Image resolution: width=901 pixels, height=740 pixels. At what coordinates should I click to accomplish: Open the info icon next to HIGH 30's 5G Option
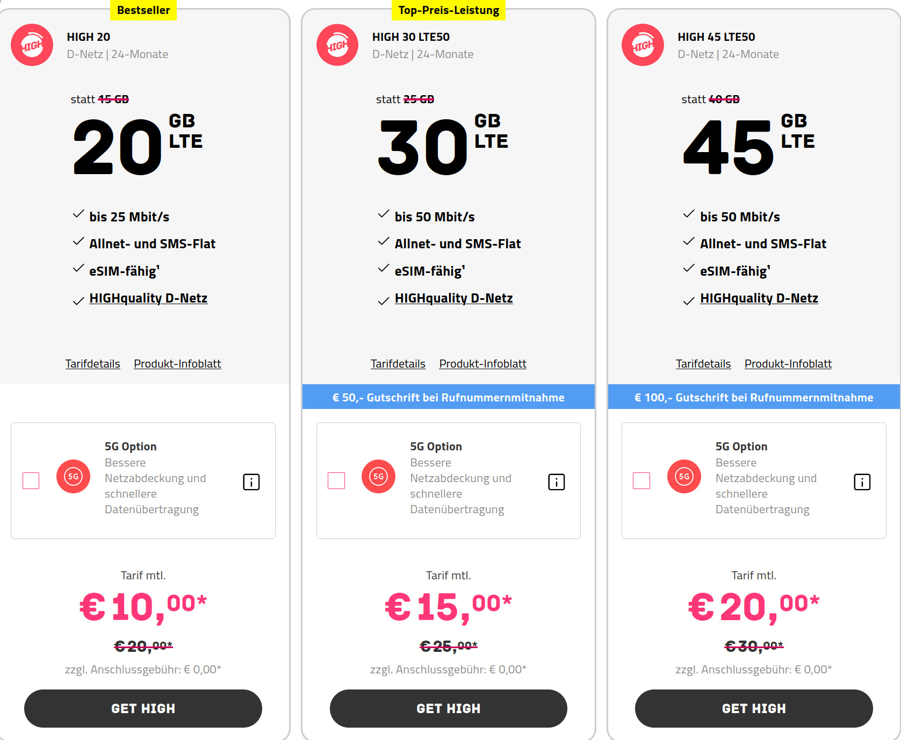tap(556, 482)
